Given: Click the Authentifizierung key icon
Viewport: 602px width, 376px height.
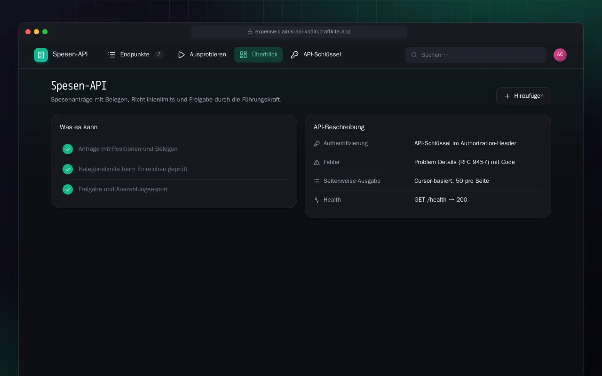Looking at the screenshot, I should click(x=317, y=143).
